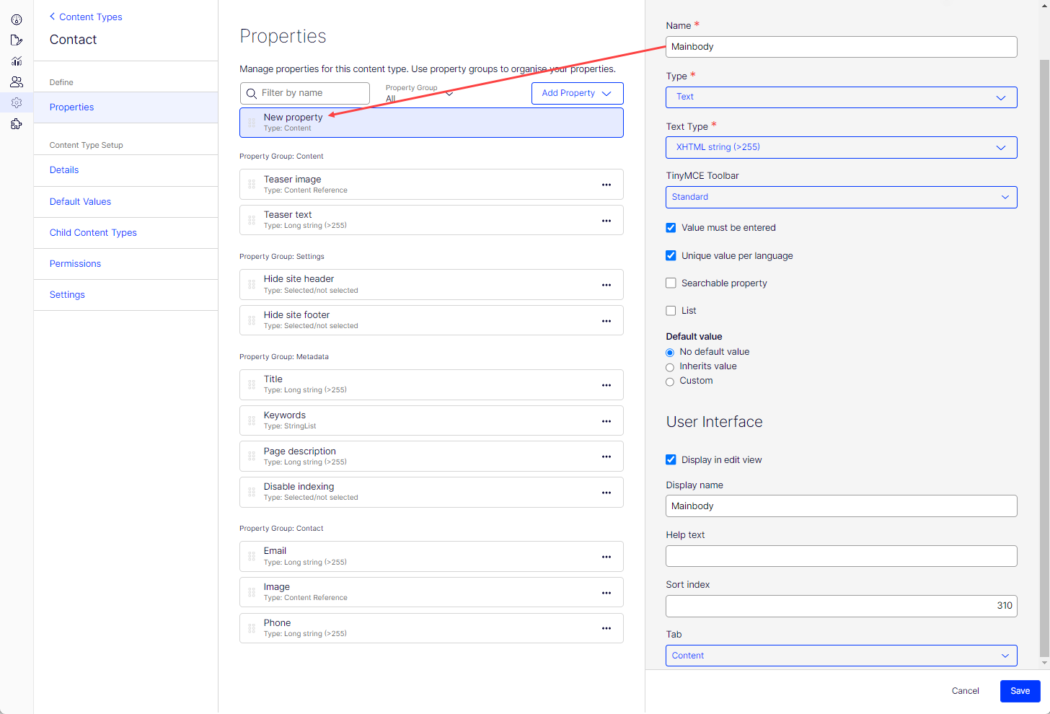Open more options for Image property
The image size is (1050, 714).
606,593
